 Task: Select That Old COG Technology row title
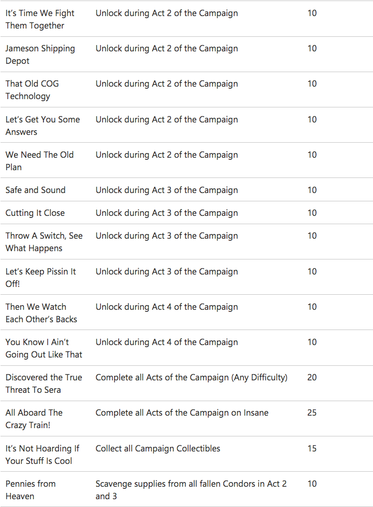[x=32, y=90]
